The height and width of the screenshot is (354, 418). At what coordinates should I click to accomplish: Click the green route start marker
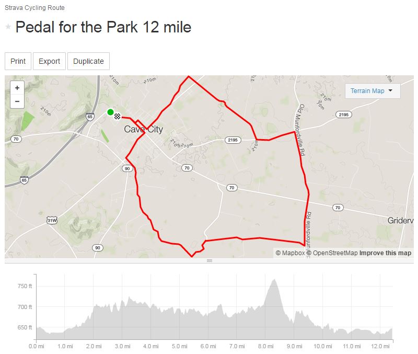(110, 112)
